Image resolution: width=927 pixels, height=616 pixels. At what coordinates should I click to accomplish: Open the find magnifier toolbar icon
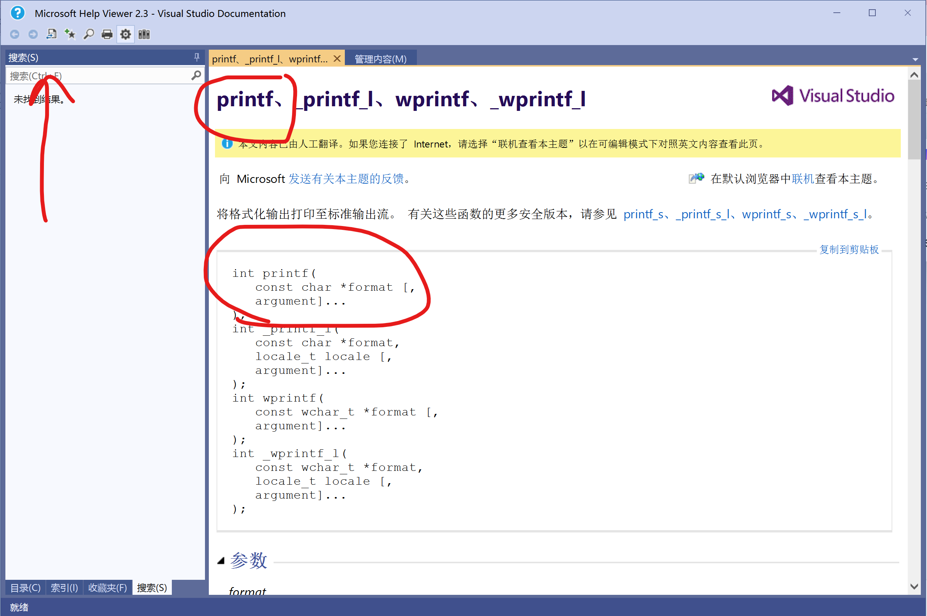(89, 35)
